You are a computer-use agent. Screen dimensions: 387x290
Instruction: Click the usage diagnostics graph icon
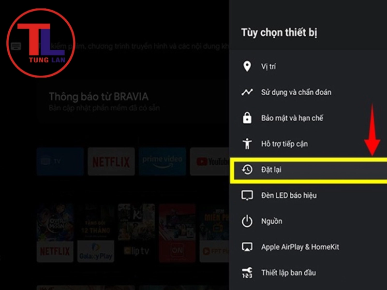click(247, 92)
